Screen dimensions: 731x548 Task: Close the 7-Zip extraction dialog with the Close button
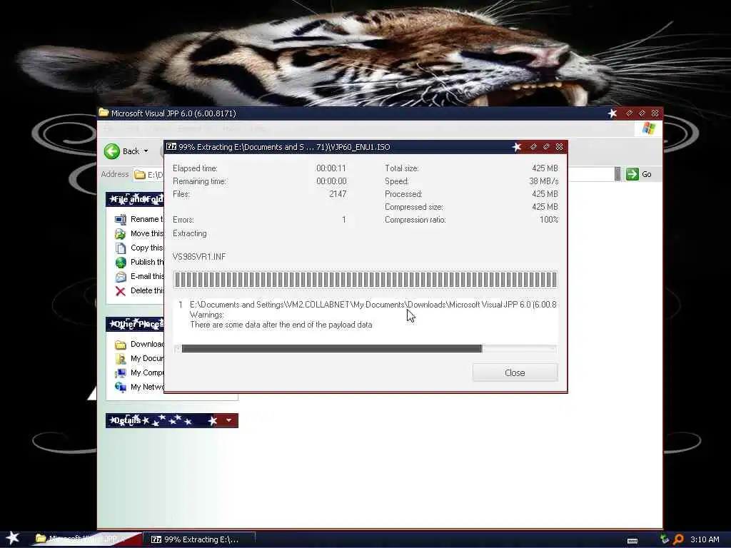tap(515, 372)
